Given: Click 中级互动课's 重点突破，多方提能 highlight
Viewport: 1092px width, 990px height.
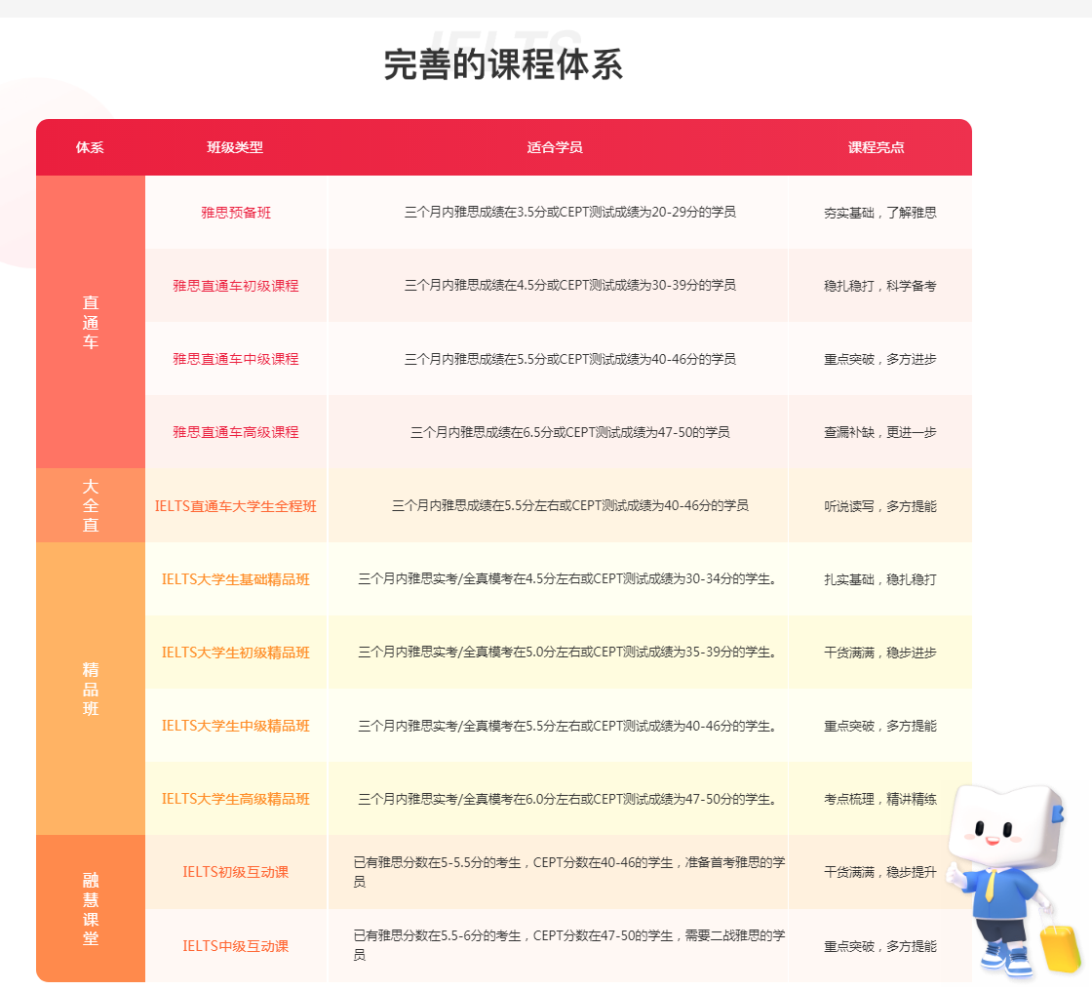Looking at the screenshot, I should click(x=880, y=945).
